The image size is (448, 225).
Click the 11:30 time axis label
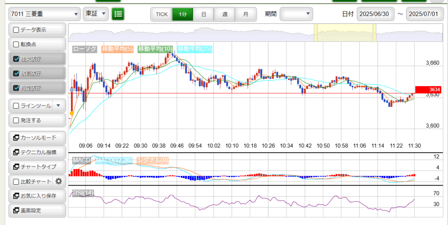pos(415,145)
